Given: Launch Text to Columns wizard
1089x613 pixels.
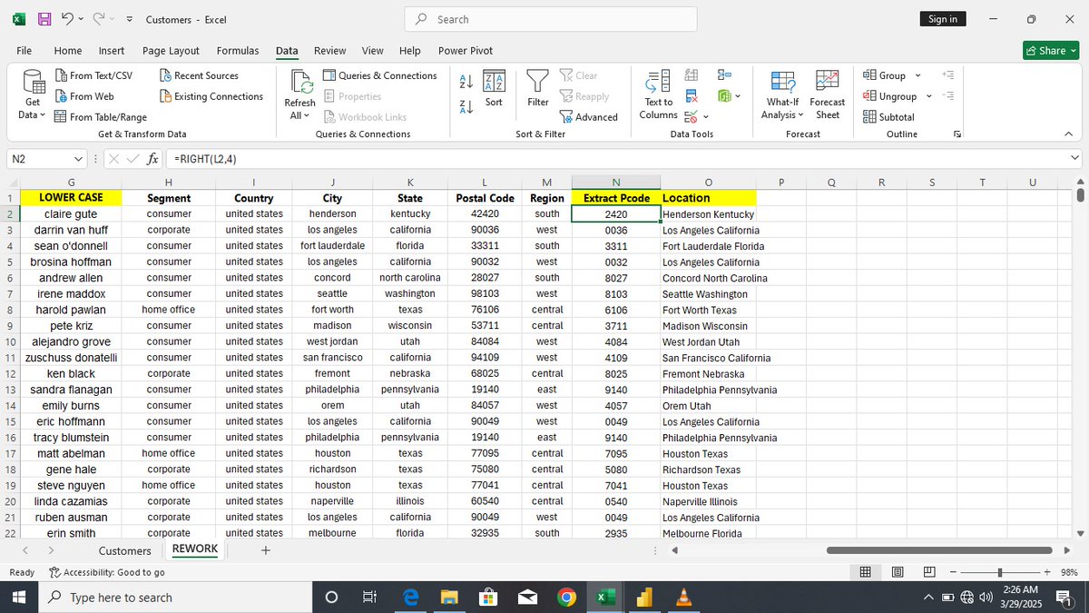Looking at the screenshot, I should (659, 96).
